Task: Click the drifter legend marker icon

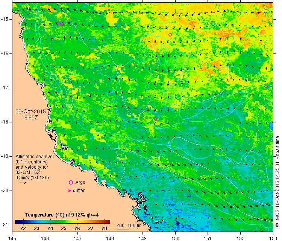Action: tap(70, 191)
